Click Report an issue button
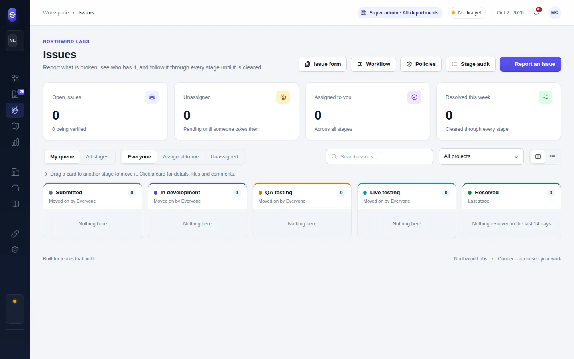This screenshot has height=359, width=574. [531, 64]
